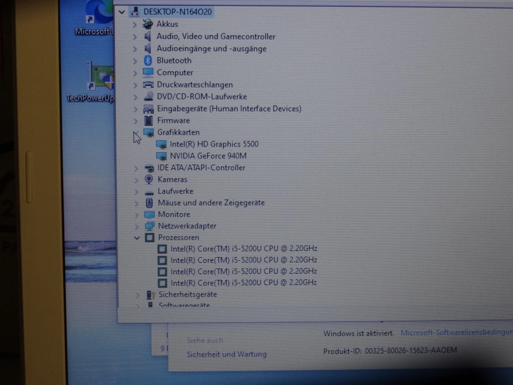Viewport: 513px width, 385px height.
Task: Expand the Netzwerkadapter category
Action: point(137,227)
